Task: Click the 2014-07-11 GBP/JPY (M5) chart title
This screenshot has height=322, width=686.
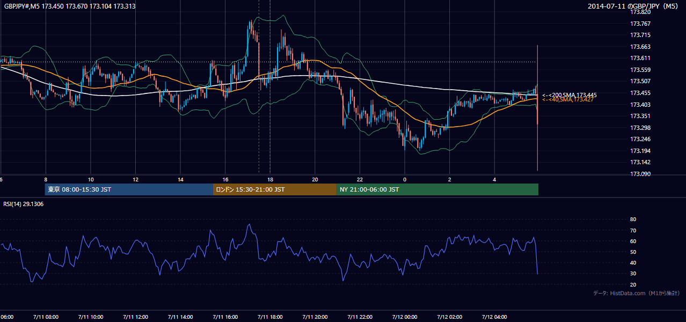Action: (x=634, y=6)
